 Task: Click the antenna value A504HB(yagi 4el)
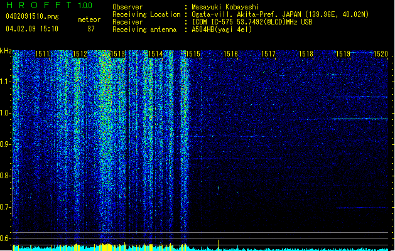pyautogui.click(x=222, y=29)
